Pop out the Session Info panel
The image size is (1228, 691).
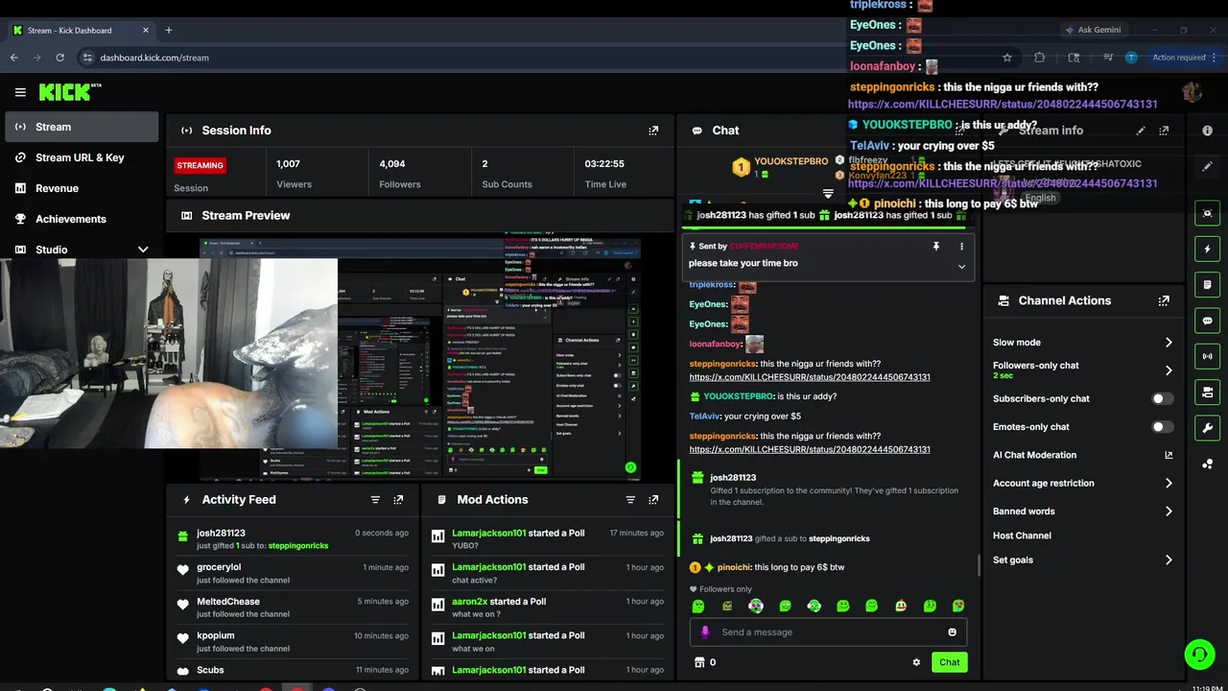(653, 131)
